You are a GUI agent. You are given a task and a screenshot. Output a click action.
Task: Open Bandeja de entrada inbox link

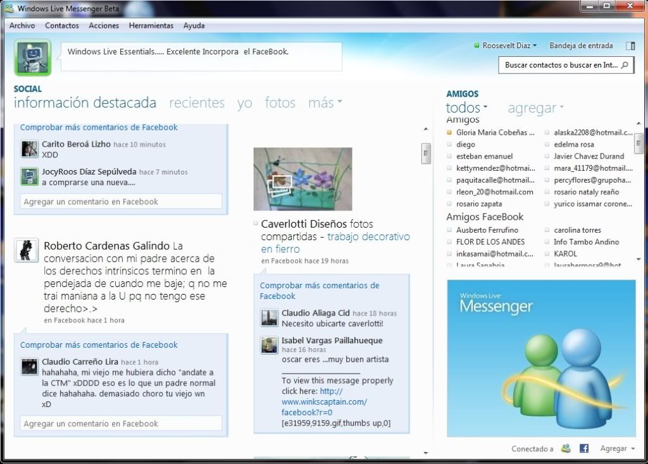581,46
